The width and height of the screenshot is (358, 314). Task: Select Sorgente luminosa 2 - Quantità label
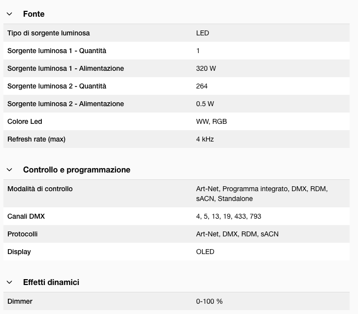(x=57, y=86)
